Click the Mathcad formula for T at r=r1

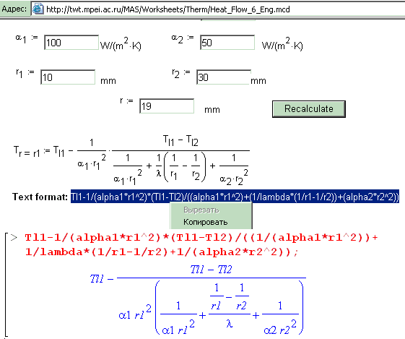pyautogui.click(x=131, y=160)
